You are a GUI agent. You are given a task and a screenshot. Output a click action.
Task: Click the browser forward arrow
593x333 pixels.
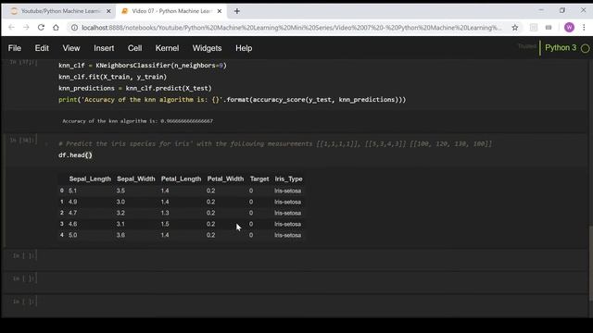point(26,28)
